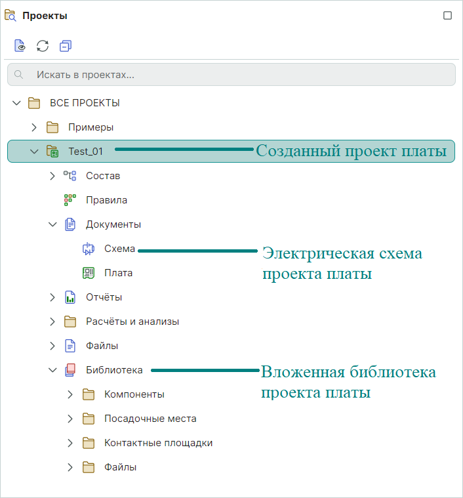Open the Схема schematic document
The image size is (463, 498).
click(x=119, y=249)
